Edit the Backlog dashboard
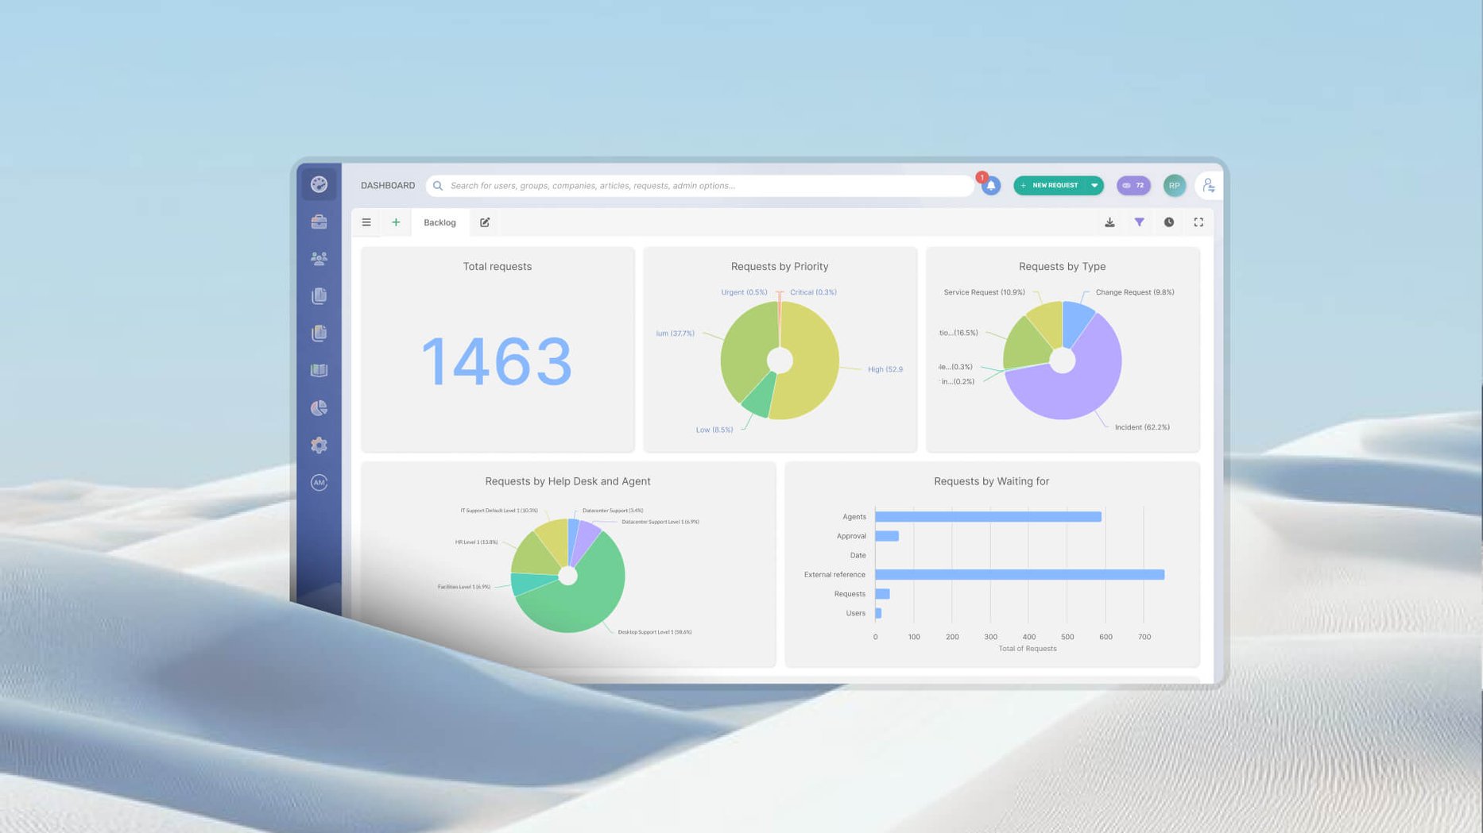 [x=485, y=222]
